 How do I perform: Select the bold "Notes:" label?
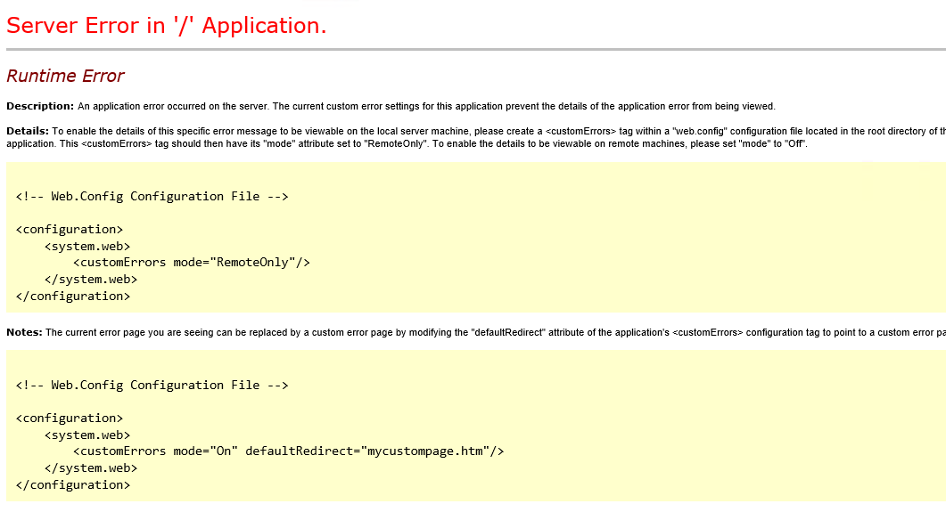(x=24, y=332)
